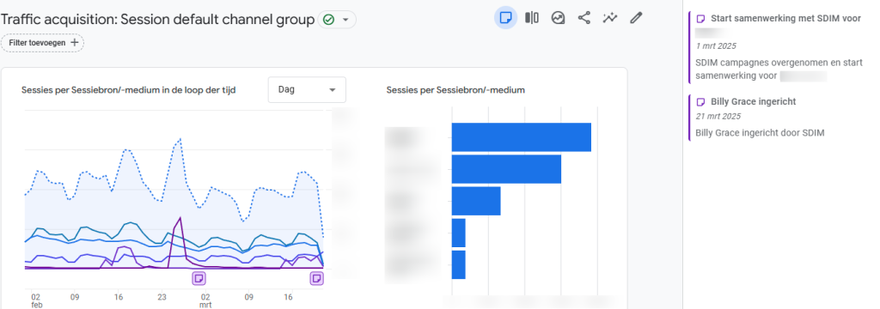Select the dotted blue line peak
Viewport: 880px width, 309px height.
point(180,138)
